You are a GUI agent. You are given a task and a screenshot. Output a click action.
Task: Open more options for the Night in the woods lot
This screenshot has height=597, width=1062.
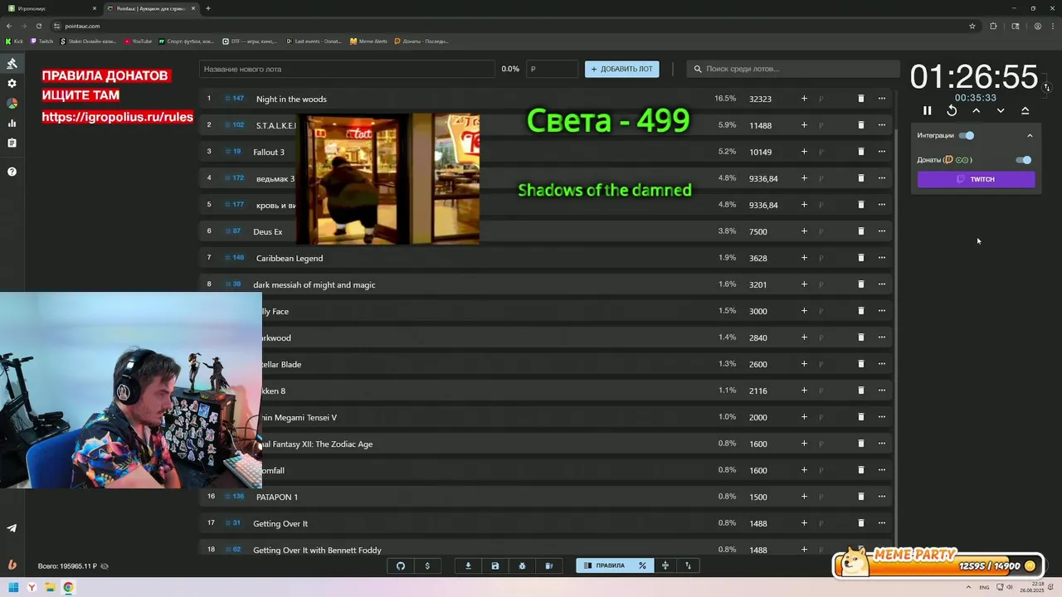coord(881,99)
